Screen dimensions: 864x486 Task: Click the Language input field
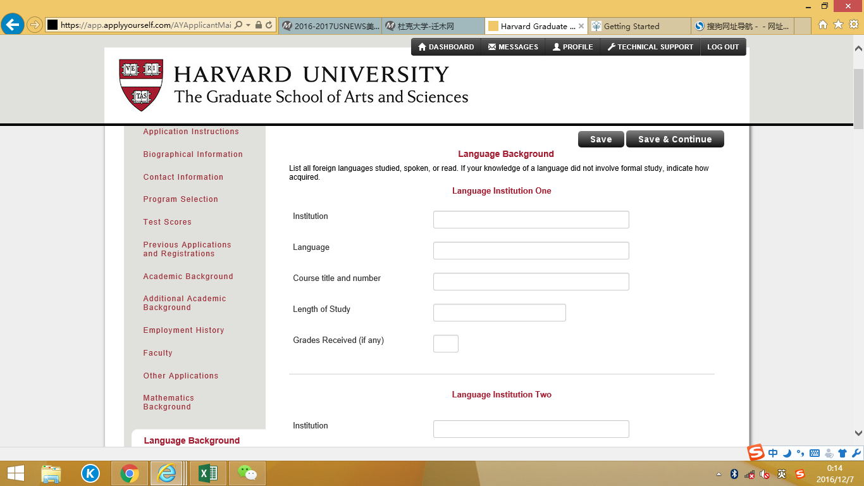click(x=531, y=251)
